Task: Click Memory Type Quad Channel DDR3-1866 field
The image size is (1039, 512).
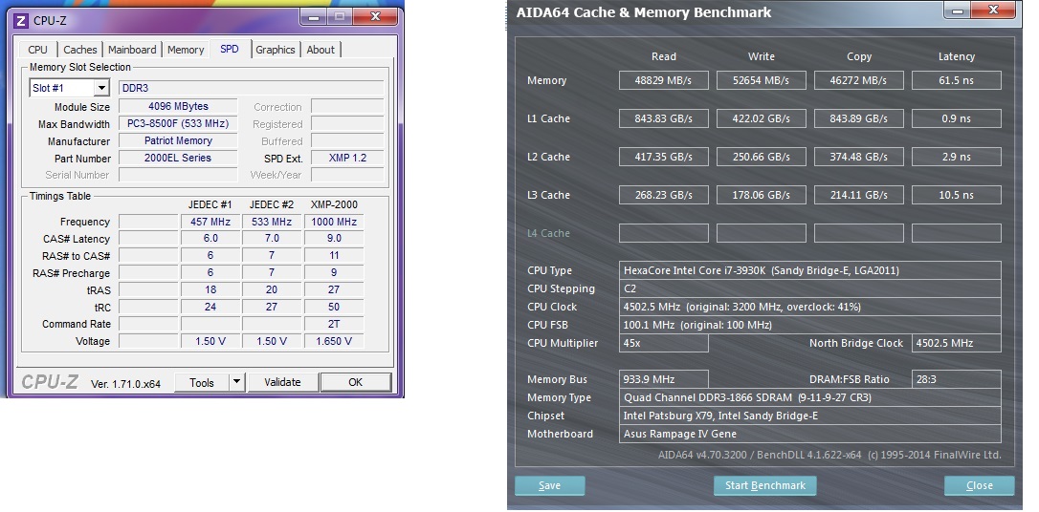Action: [809, 397]
